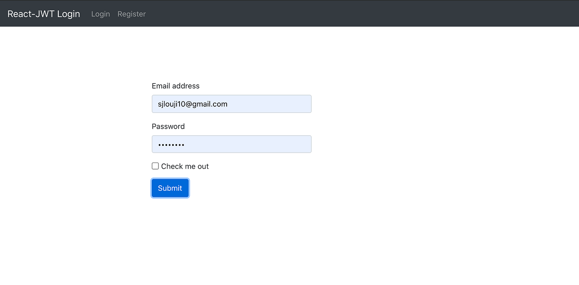Click the React-JWT Login brand title

(43, 13)
